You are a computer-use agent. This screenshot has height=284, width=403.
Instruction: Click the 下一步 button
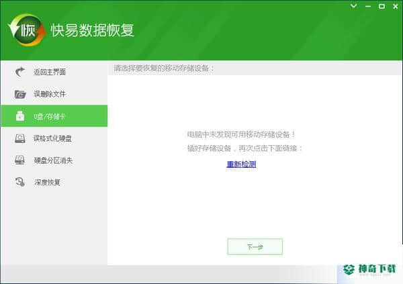[x=255, y=246]
